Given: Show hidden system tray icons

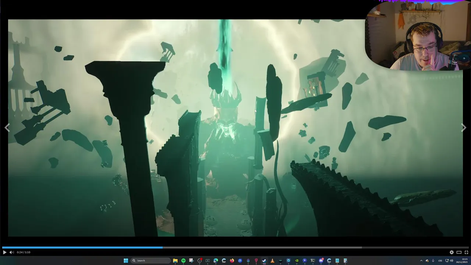Looking at the screenshot, I should coord(421,261).
